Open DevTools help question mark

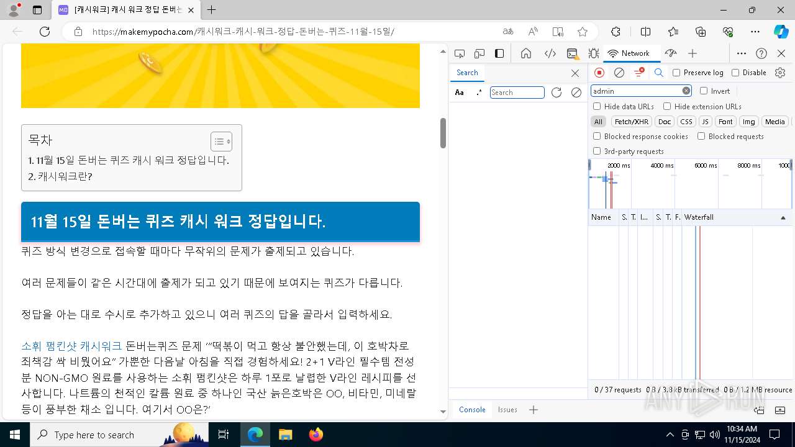coord(761,53)
